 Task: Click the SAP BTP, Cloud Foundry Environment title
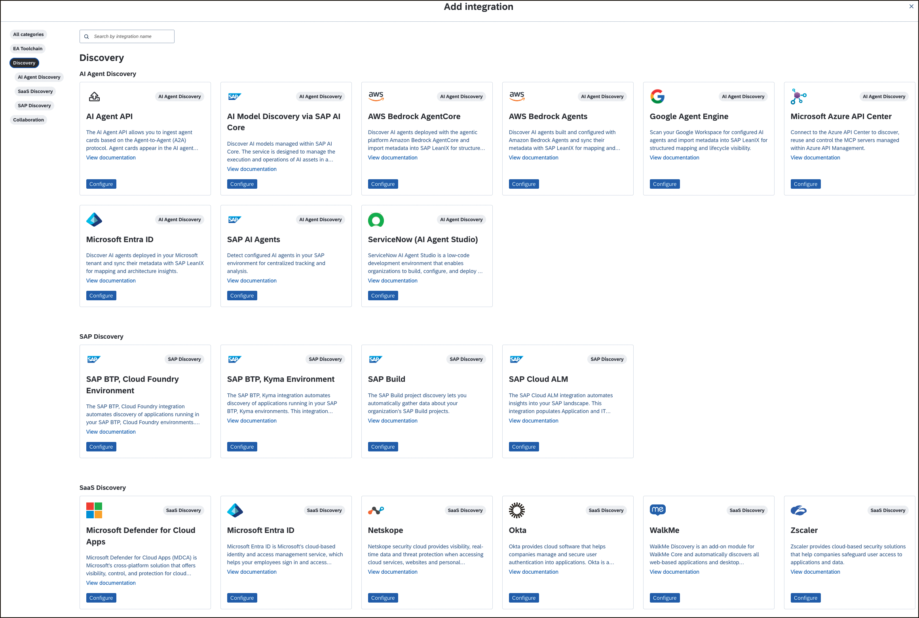133,385
